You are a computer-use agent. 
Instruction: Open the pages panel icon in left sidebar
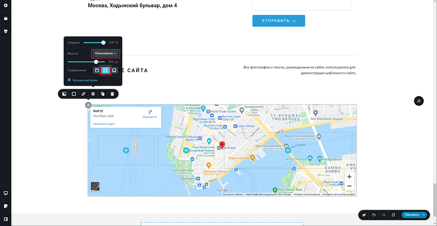pyautogui.click(x=6, y=18)
